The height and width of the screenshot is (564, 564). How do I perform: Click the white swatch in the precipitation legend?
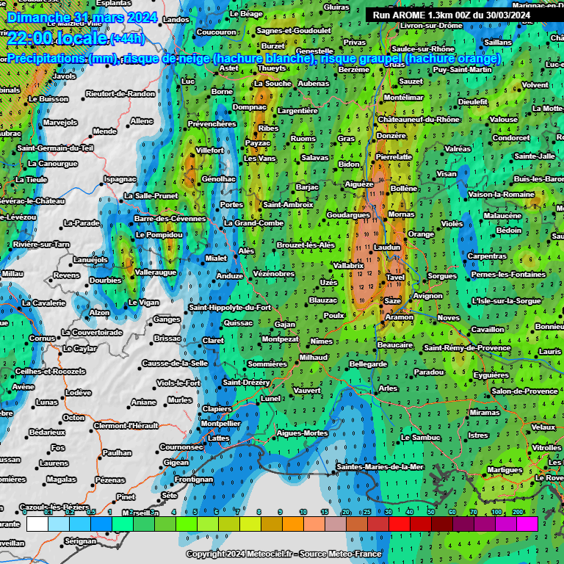click(x=37, y=524)
